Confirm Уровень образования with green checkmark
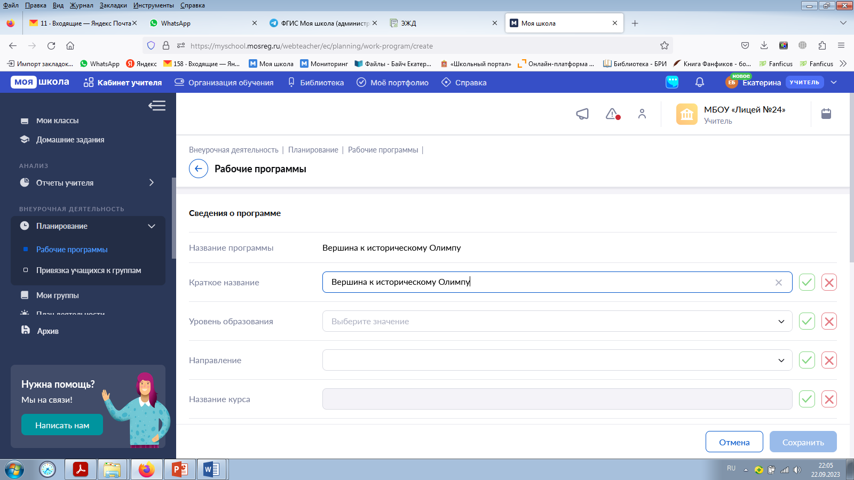The image size is (854, 480). tap(807, 321)
